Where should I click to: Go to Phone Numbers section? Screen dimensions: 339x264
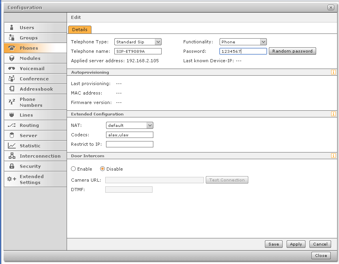(35, 102)
